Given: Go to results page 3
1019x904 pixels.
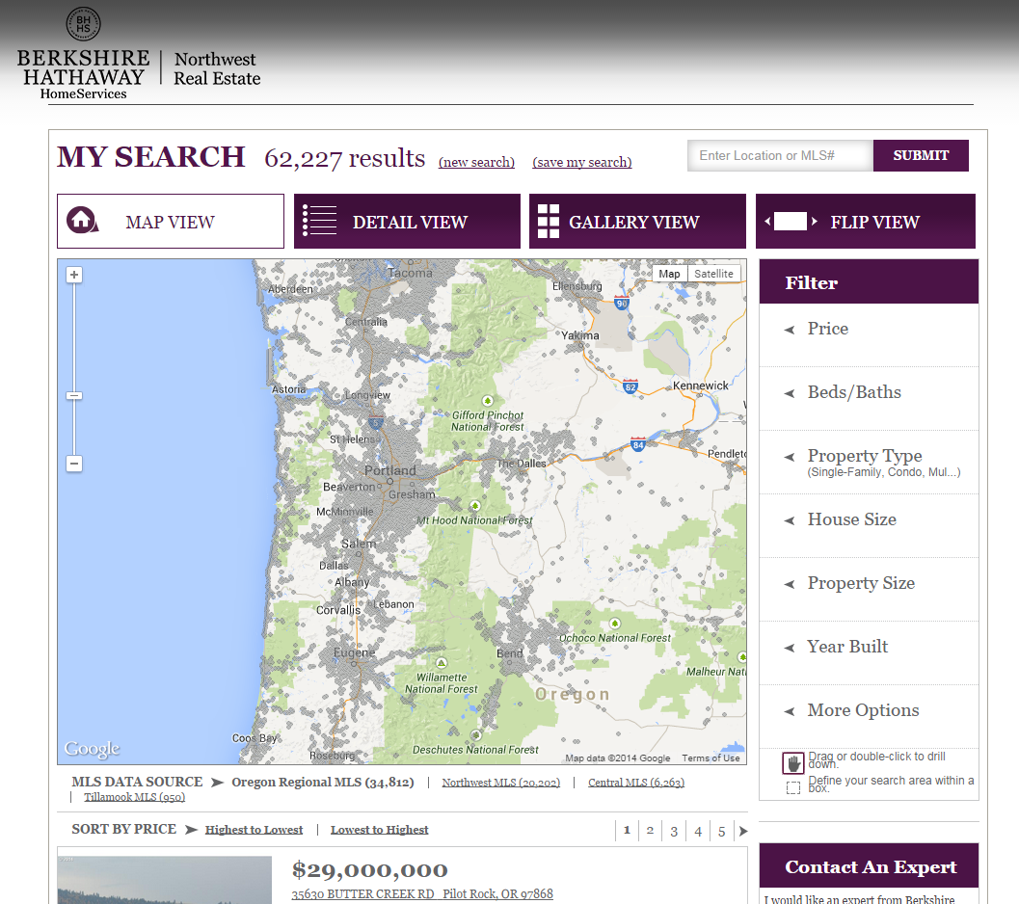Looking at the screenshot, I should point(674,831).
